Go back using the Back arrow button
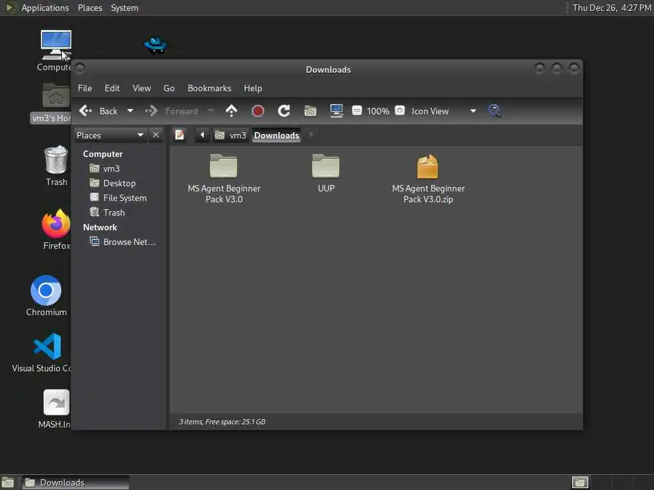654x490 pixels. (98, 111)
